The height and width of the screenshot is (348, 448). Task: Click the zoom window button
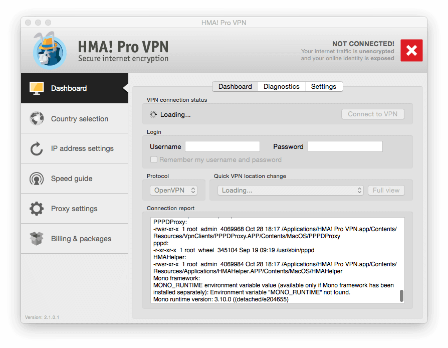[x=48, y=22]
